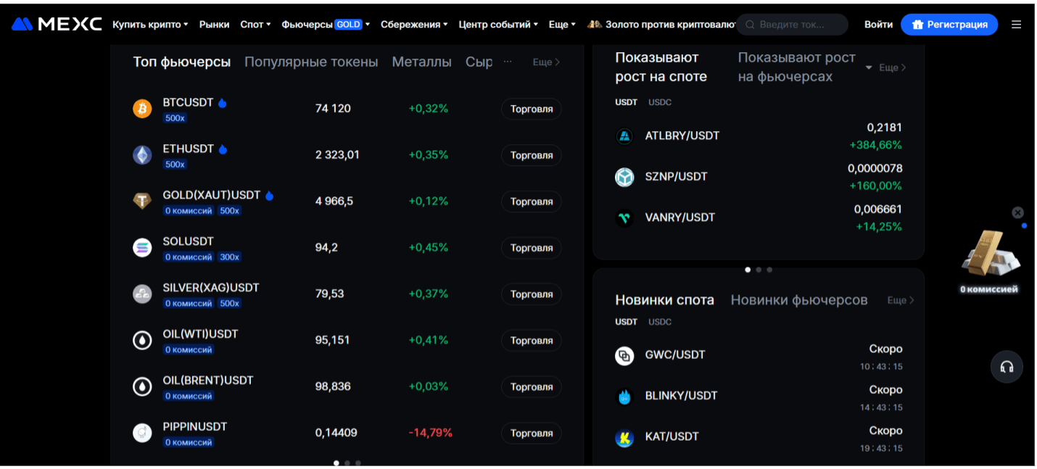Click the ATLBRY token icon
This screenshot has height=469, width=1037.
pyautogui.click(x=624, y=136)
